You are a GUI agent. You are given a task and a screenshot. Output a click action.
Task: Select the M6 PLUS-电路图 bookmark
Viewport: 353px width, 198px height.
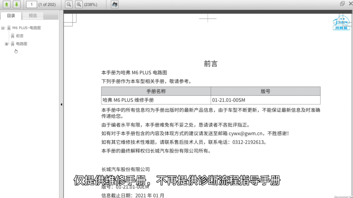[x=26, y=28]
